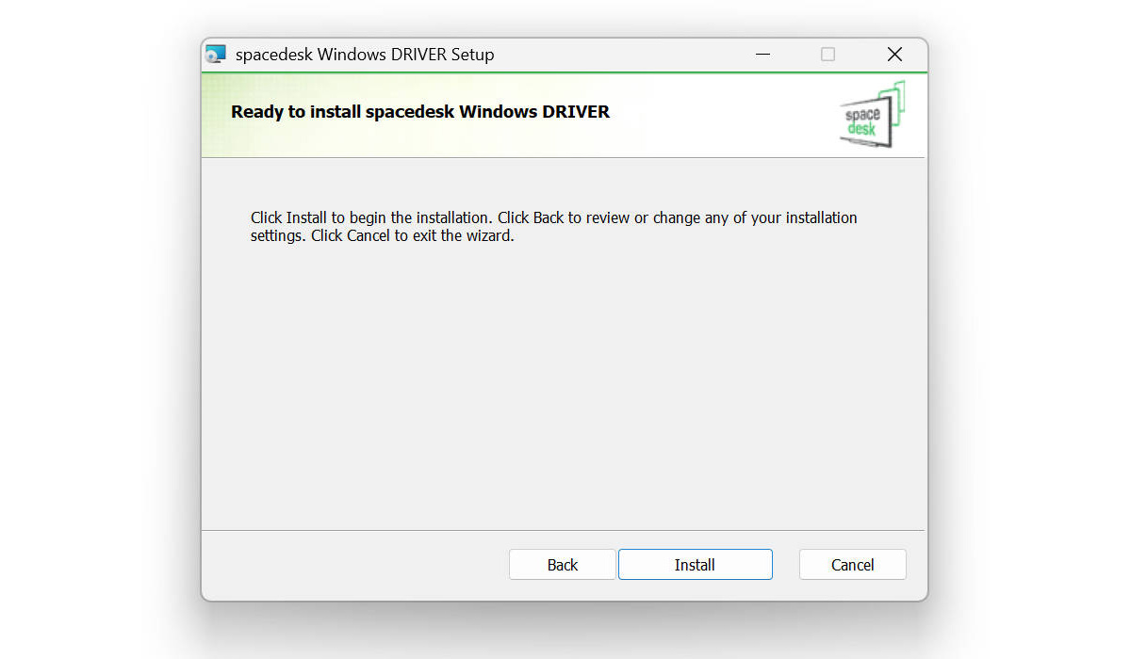1131x659 pixels.
Task: Click the 'Ready to install spacedesk Windows DRIVER' heading
Action: pyautogui.click(x=420, y=112)
